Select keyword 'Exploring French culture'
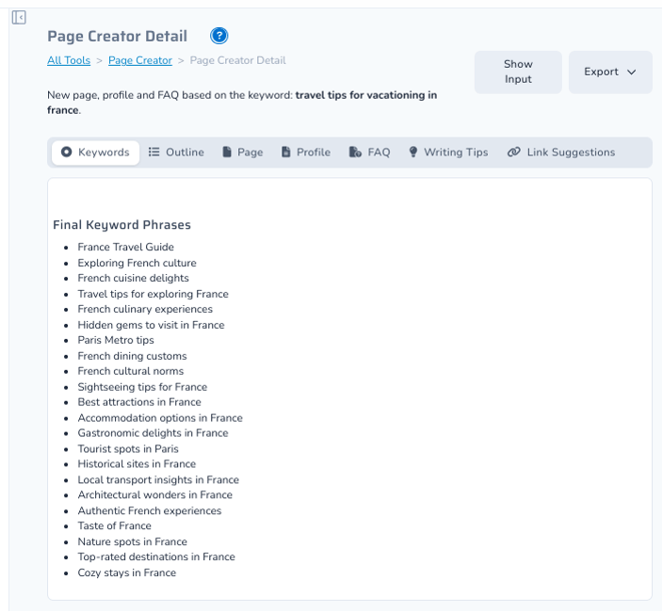 tap(137, 263)
